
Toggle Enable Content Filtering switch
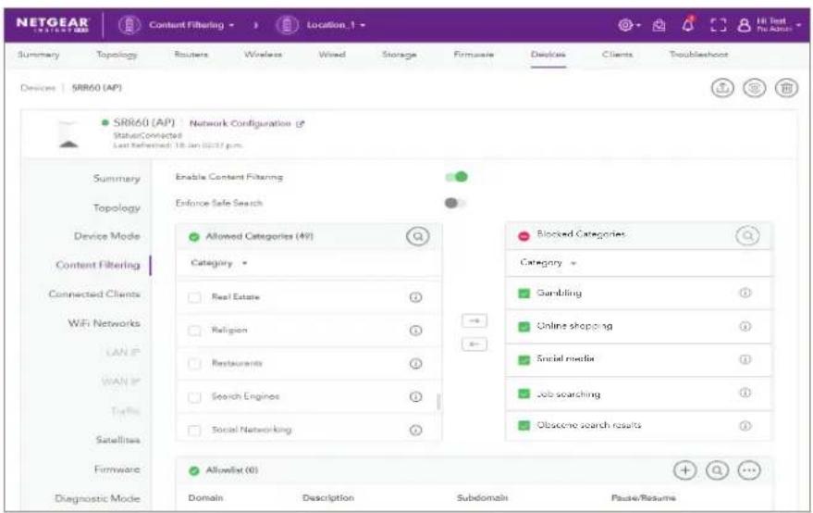(456, 177)
